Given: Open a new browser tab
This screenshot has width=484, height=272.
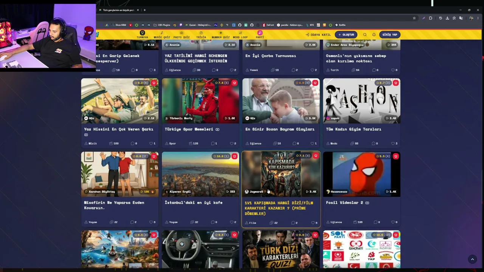Looking at the screenshot, I should pos(144,10).
